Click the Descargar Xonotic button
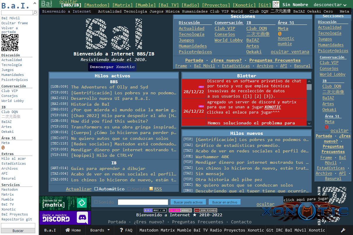Screen dimensions: 353x235 [x=112, y=67]
